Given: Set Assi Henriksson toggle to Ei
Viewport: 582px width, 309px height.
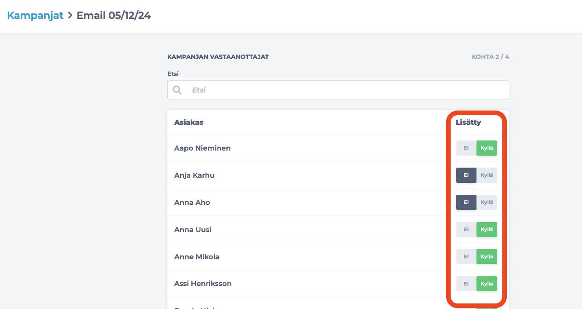Looking at the screenshot, I should click(466, 284).
